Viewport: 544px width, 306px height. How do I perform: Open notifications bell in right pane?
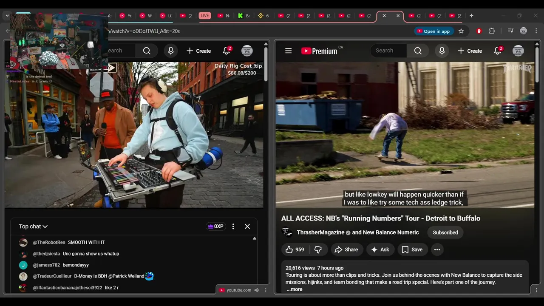click(x=498, y=51)
